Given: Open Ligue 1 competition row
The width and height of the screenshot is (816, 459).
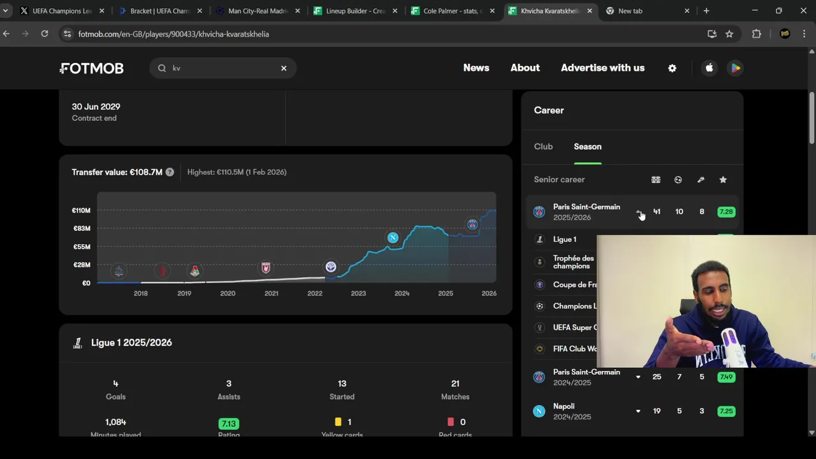Looking at the screenshot, I should point(565,240).
